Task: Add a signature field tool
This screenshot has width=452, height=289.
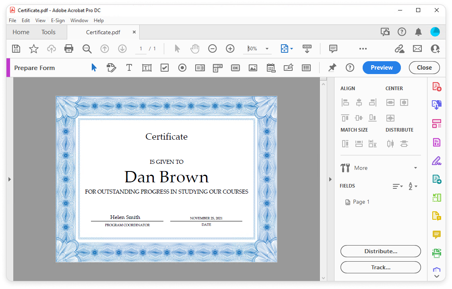Action: point(288,68)
